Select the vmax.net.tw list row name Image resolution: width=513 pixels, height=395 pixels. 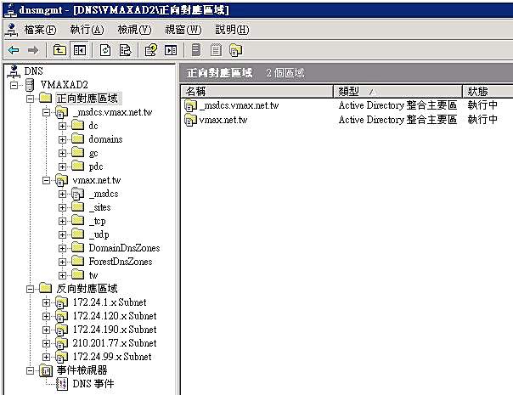coord(223,120)
